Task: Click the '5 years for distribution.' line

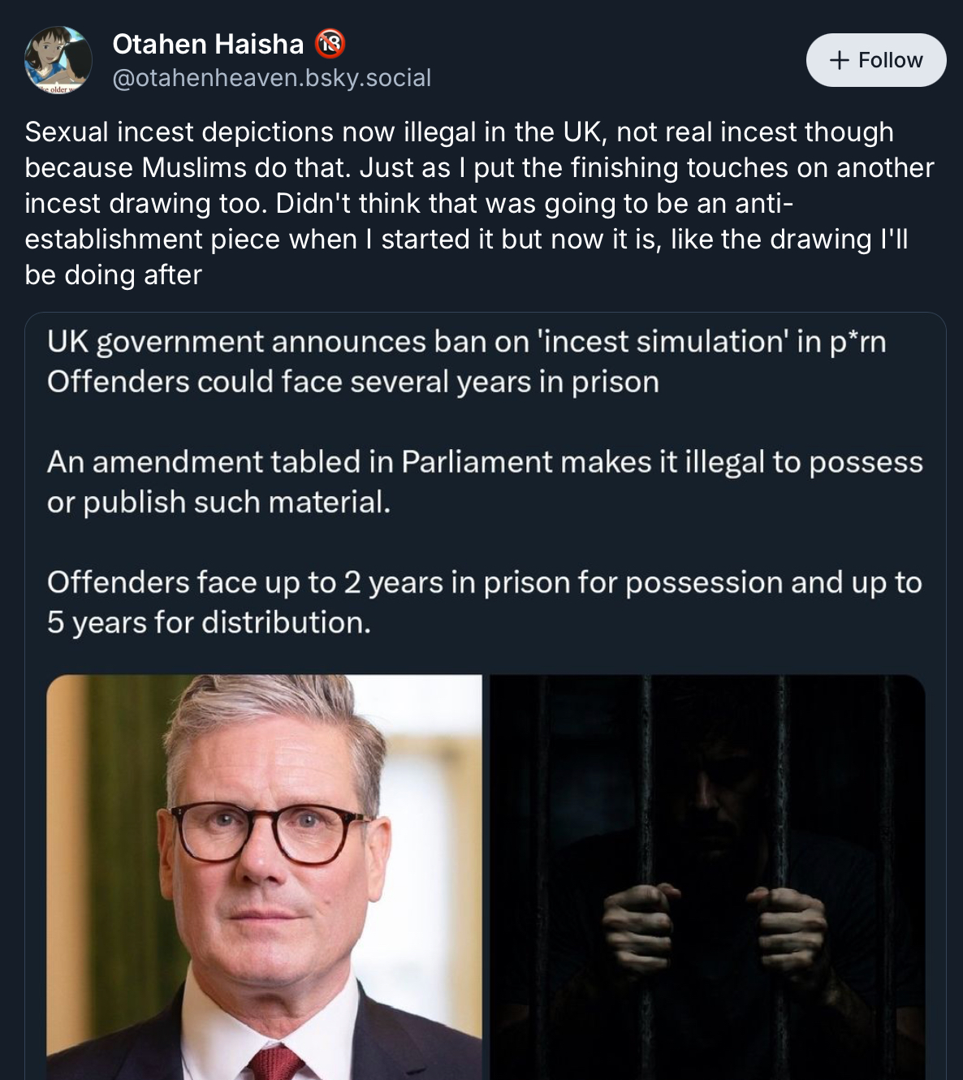Action: (209, 623)
